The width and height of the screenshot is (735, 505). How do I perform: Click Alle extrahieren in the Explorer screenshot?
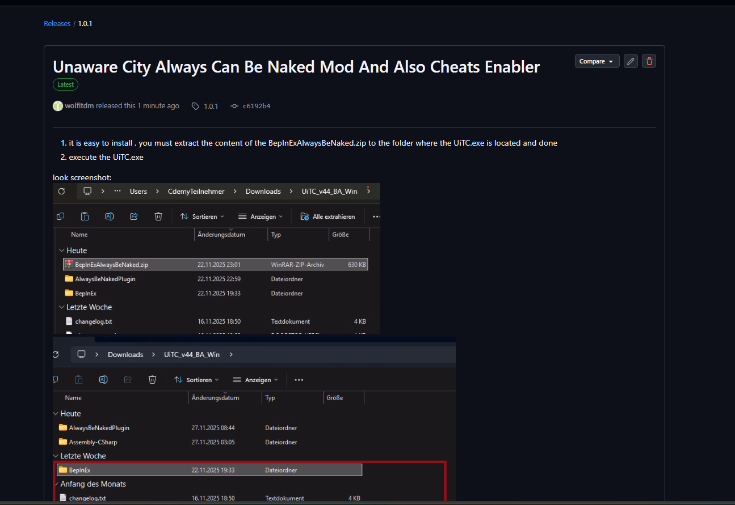click(x=328, y=217)
